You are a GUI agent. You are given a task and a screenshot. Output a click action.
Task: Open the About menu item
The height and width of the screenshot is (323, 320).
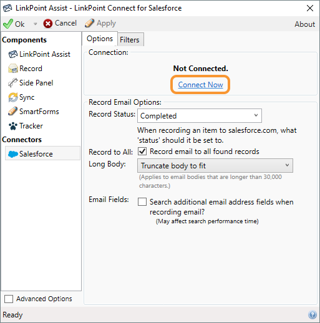tap(304, 24)
